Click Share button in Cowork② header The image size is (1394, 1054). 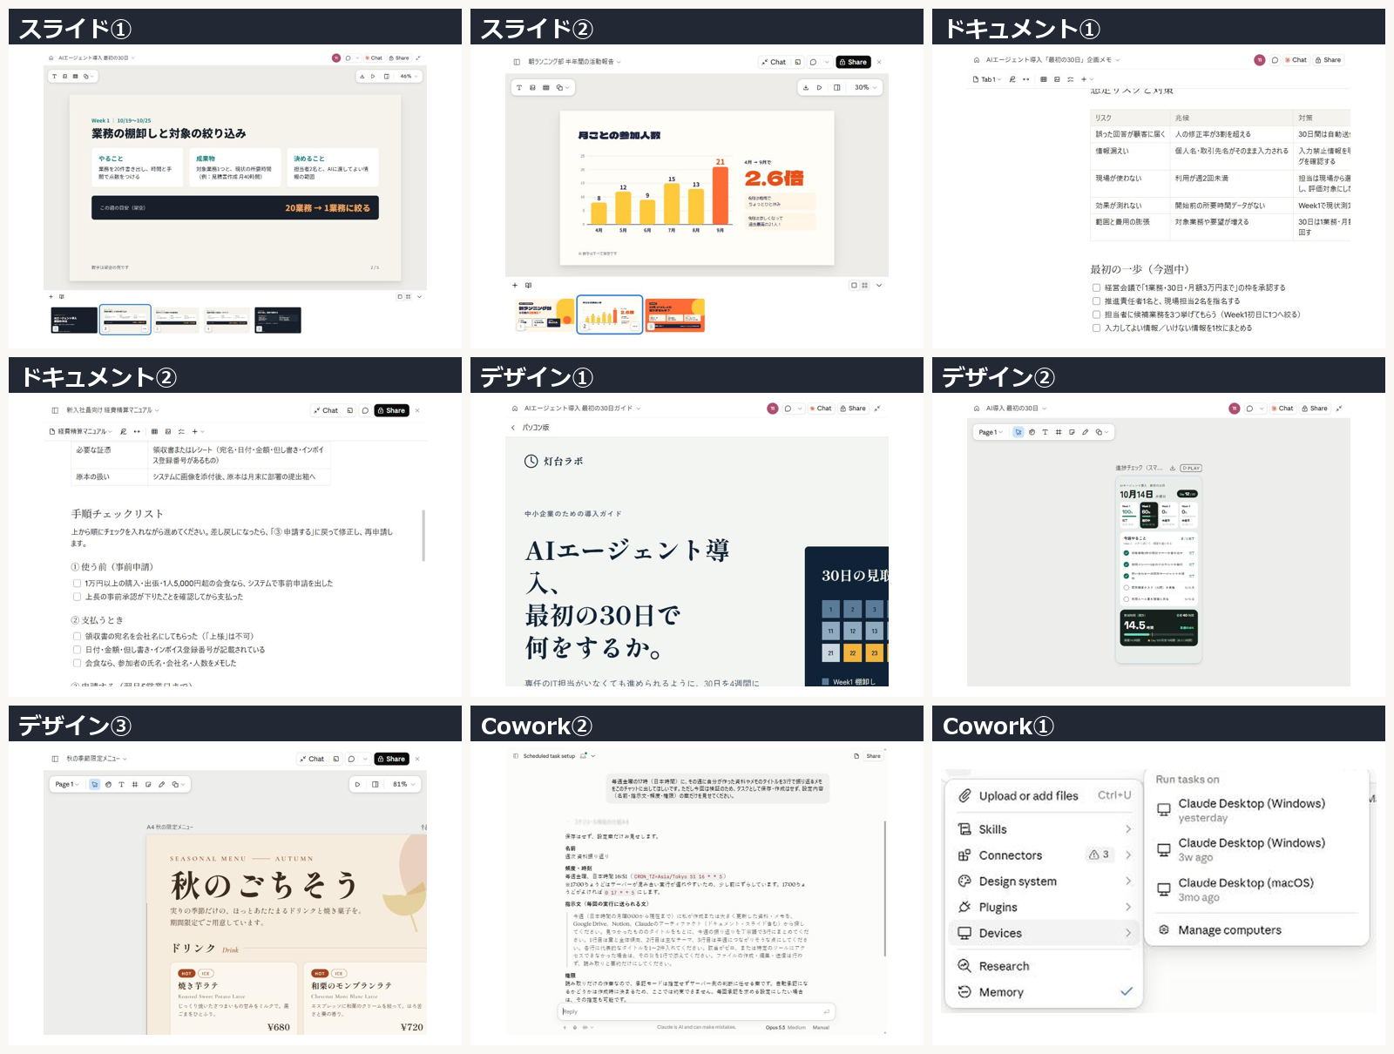[873, 756]
